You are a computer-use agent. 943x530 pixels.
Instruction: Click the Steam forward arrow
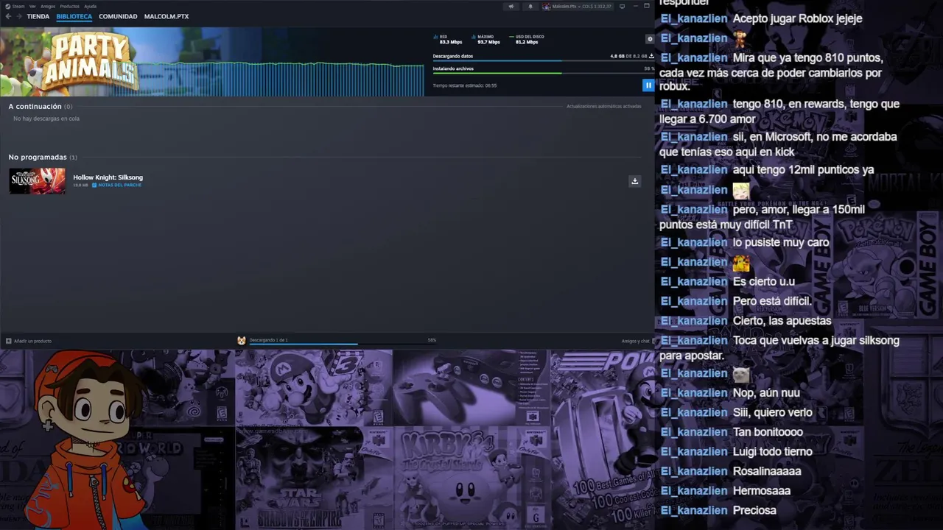(x=19, y=16)
